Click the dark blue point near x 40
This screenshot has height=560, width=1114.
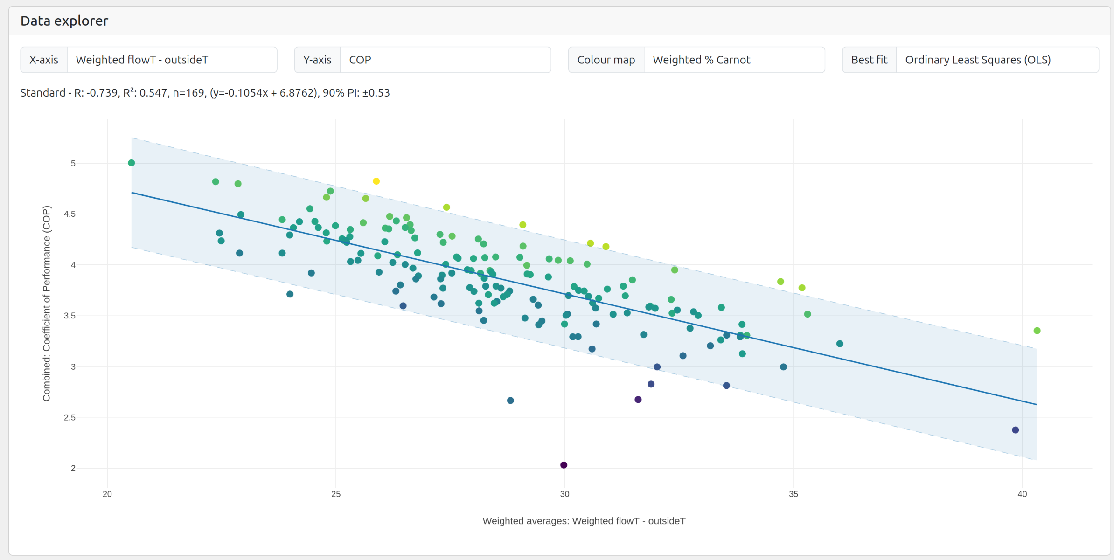point(1016,430)
